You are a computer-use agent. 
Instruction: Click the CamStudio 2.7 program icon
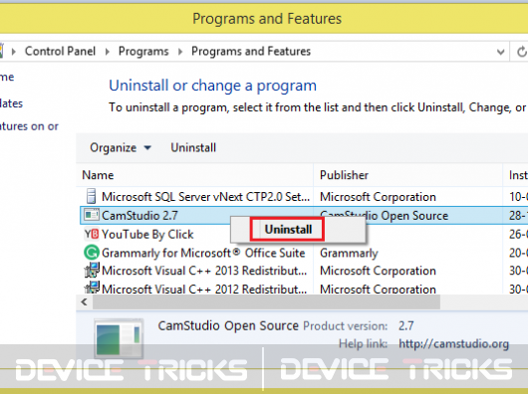tap(92, 215)
